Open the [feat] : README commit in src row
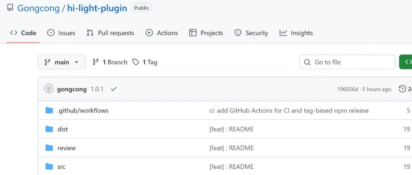 (232, 167)
